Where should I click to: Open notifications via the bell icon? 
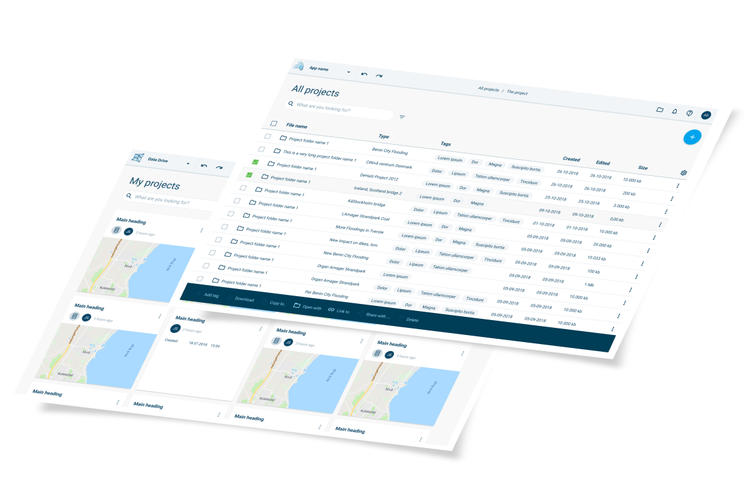click(674, 111)
